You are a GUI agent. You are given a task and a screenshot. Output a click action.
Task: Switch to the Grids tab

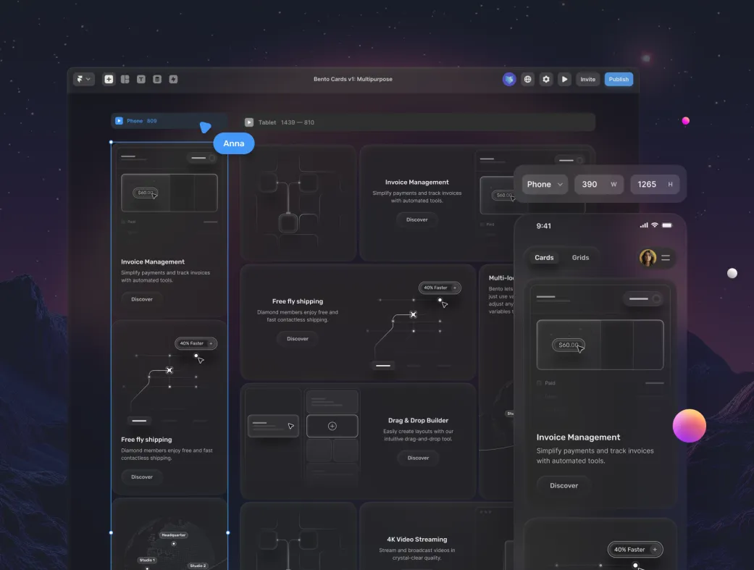coord(580,257)
